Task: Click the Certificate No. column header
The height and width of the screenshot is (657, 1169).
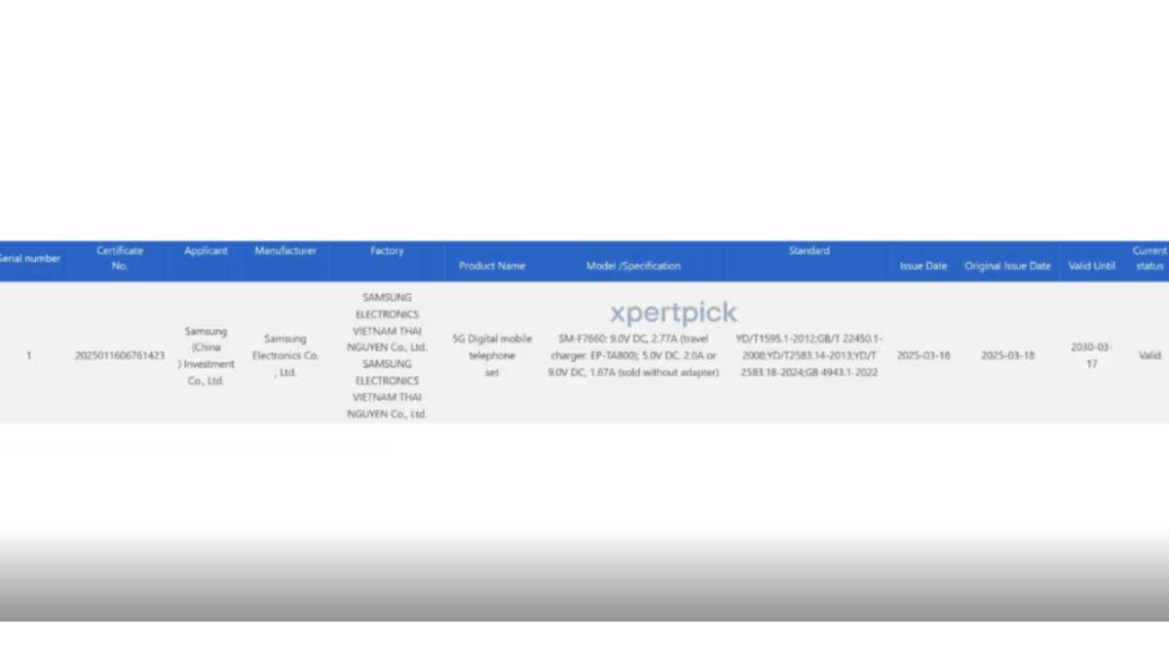Action: click(x=120, y=258)
